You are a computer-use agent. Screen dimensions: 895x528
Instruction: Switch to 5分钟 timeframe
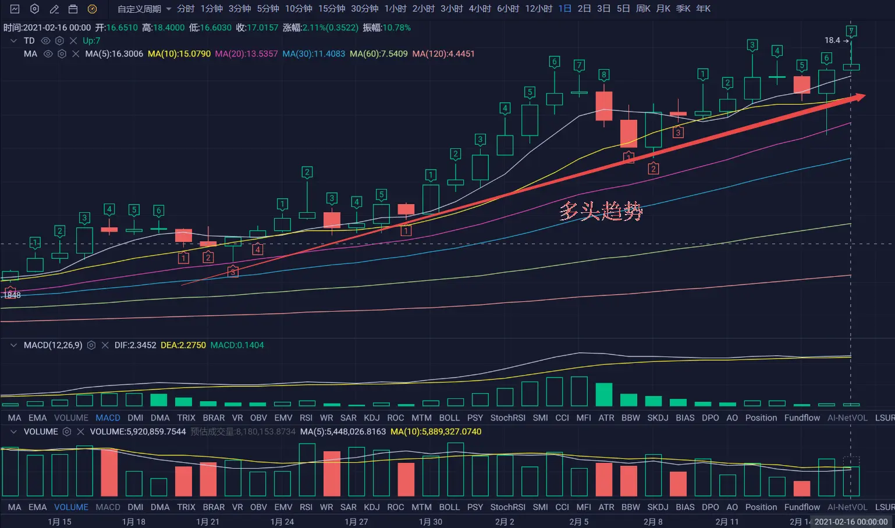(x=268, y=9)
